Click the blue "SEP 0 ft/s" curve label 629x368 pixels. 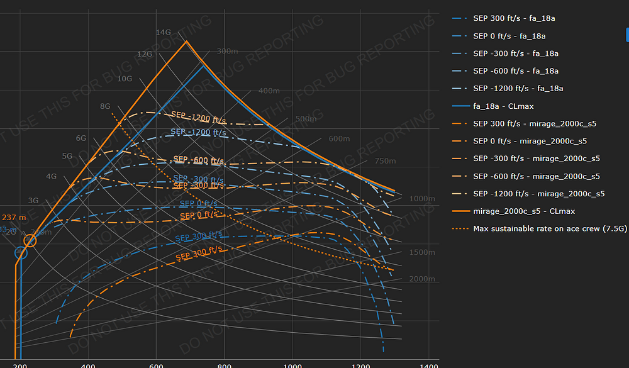click(199, 203)
